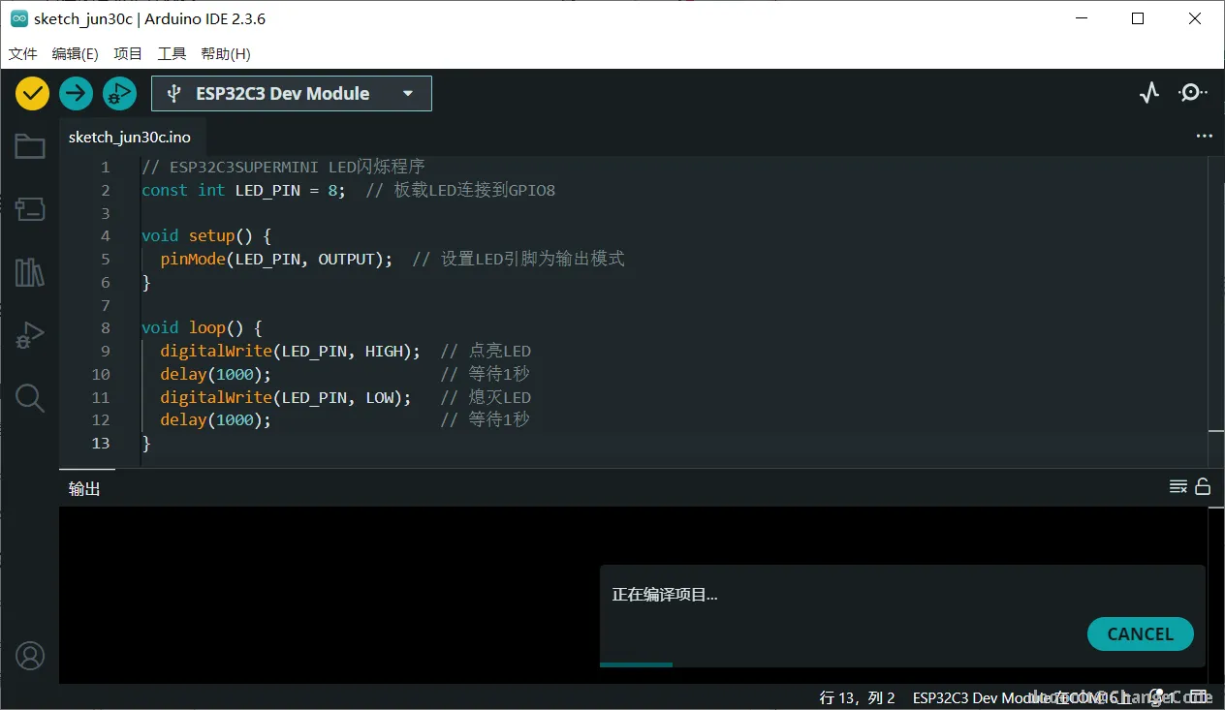Image resolution: width=1225 pixels, height=710 pixels.
Task: Start debugging with the debug toolbar button
Action: point(120,93)
